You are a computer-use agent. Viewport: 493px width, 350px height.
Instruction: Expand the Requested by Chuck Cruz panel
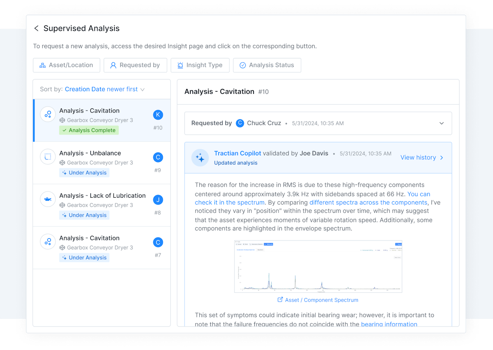point(441,123)
